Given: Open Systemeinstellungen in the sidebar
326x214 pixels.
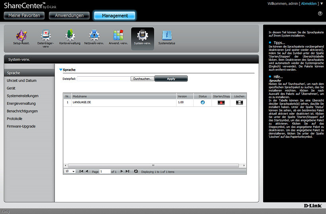Looking at the screenshot, I should pyautogui.click(x=23, y=96).
